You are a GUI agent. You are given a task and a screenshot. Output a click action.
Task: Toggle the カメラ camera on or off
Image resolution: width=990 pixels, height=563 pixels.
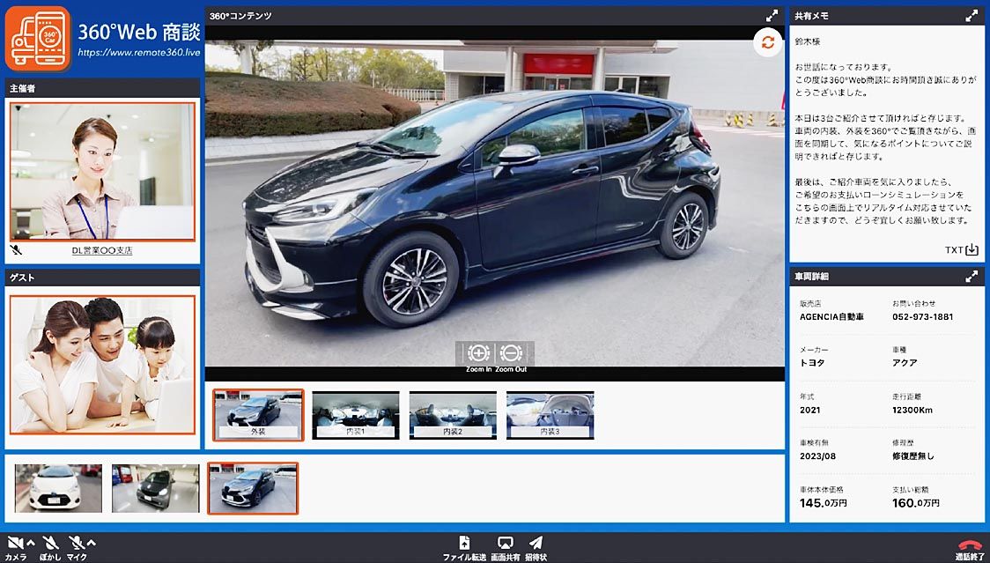[14, 543]
